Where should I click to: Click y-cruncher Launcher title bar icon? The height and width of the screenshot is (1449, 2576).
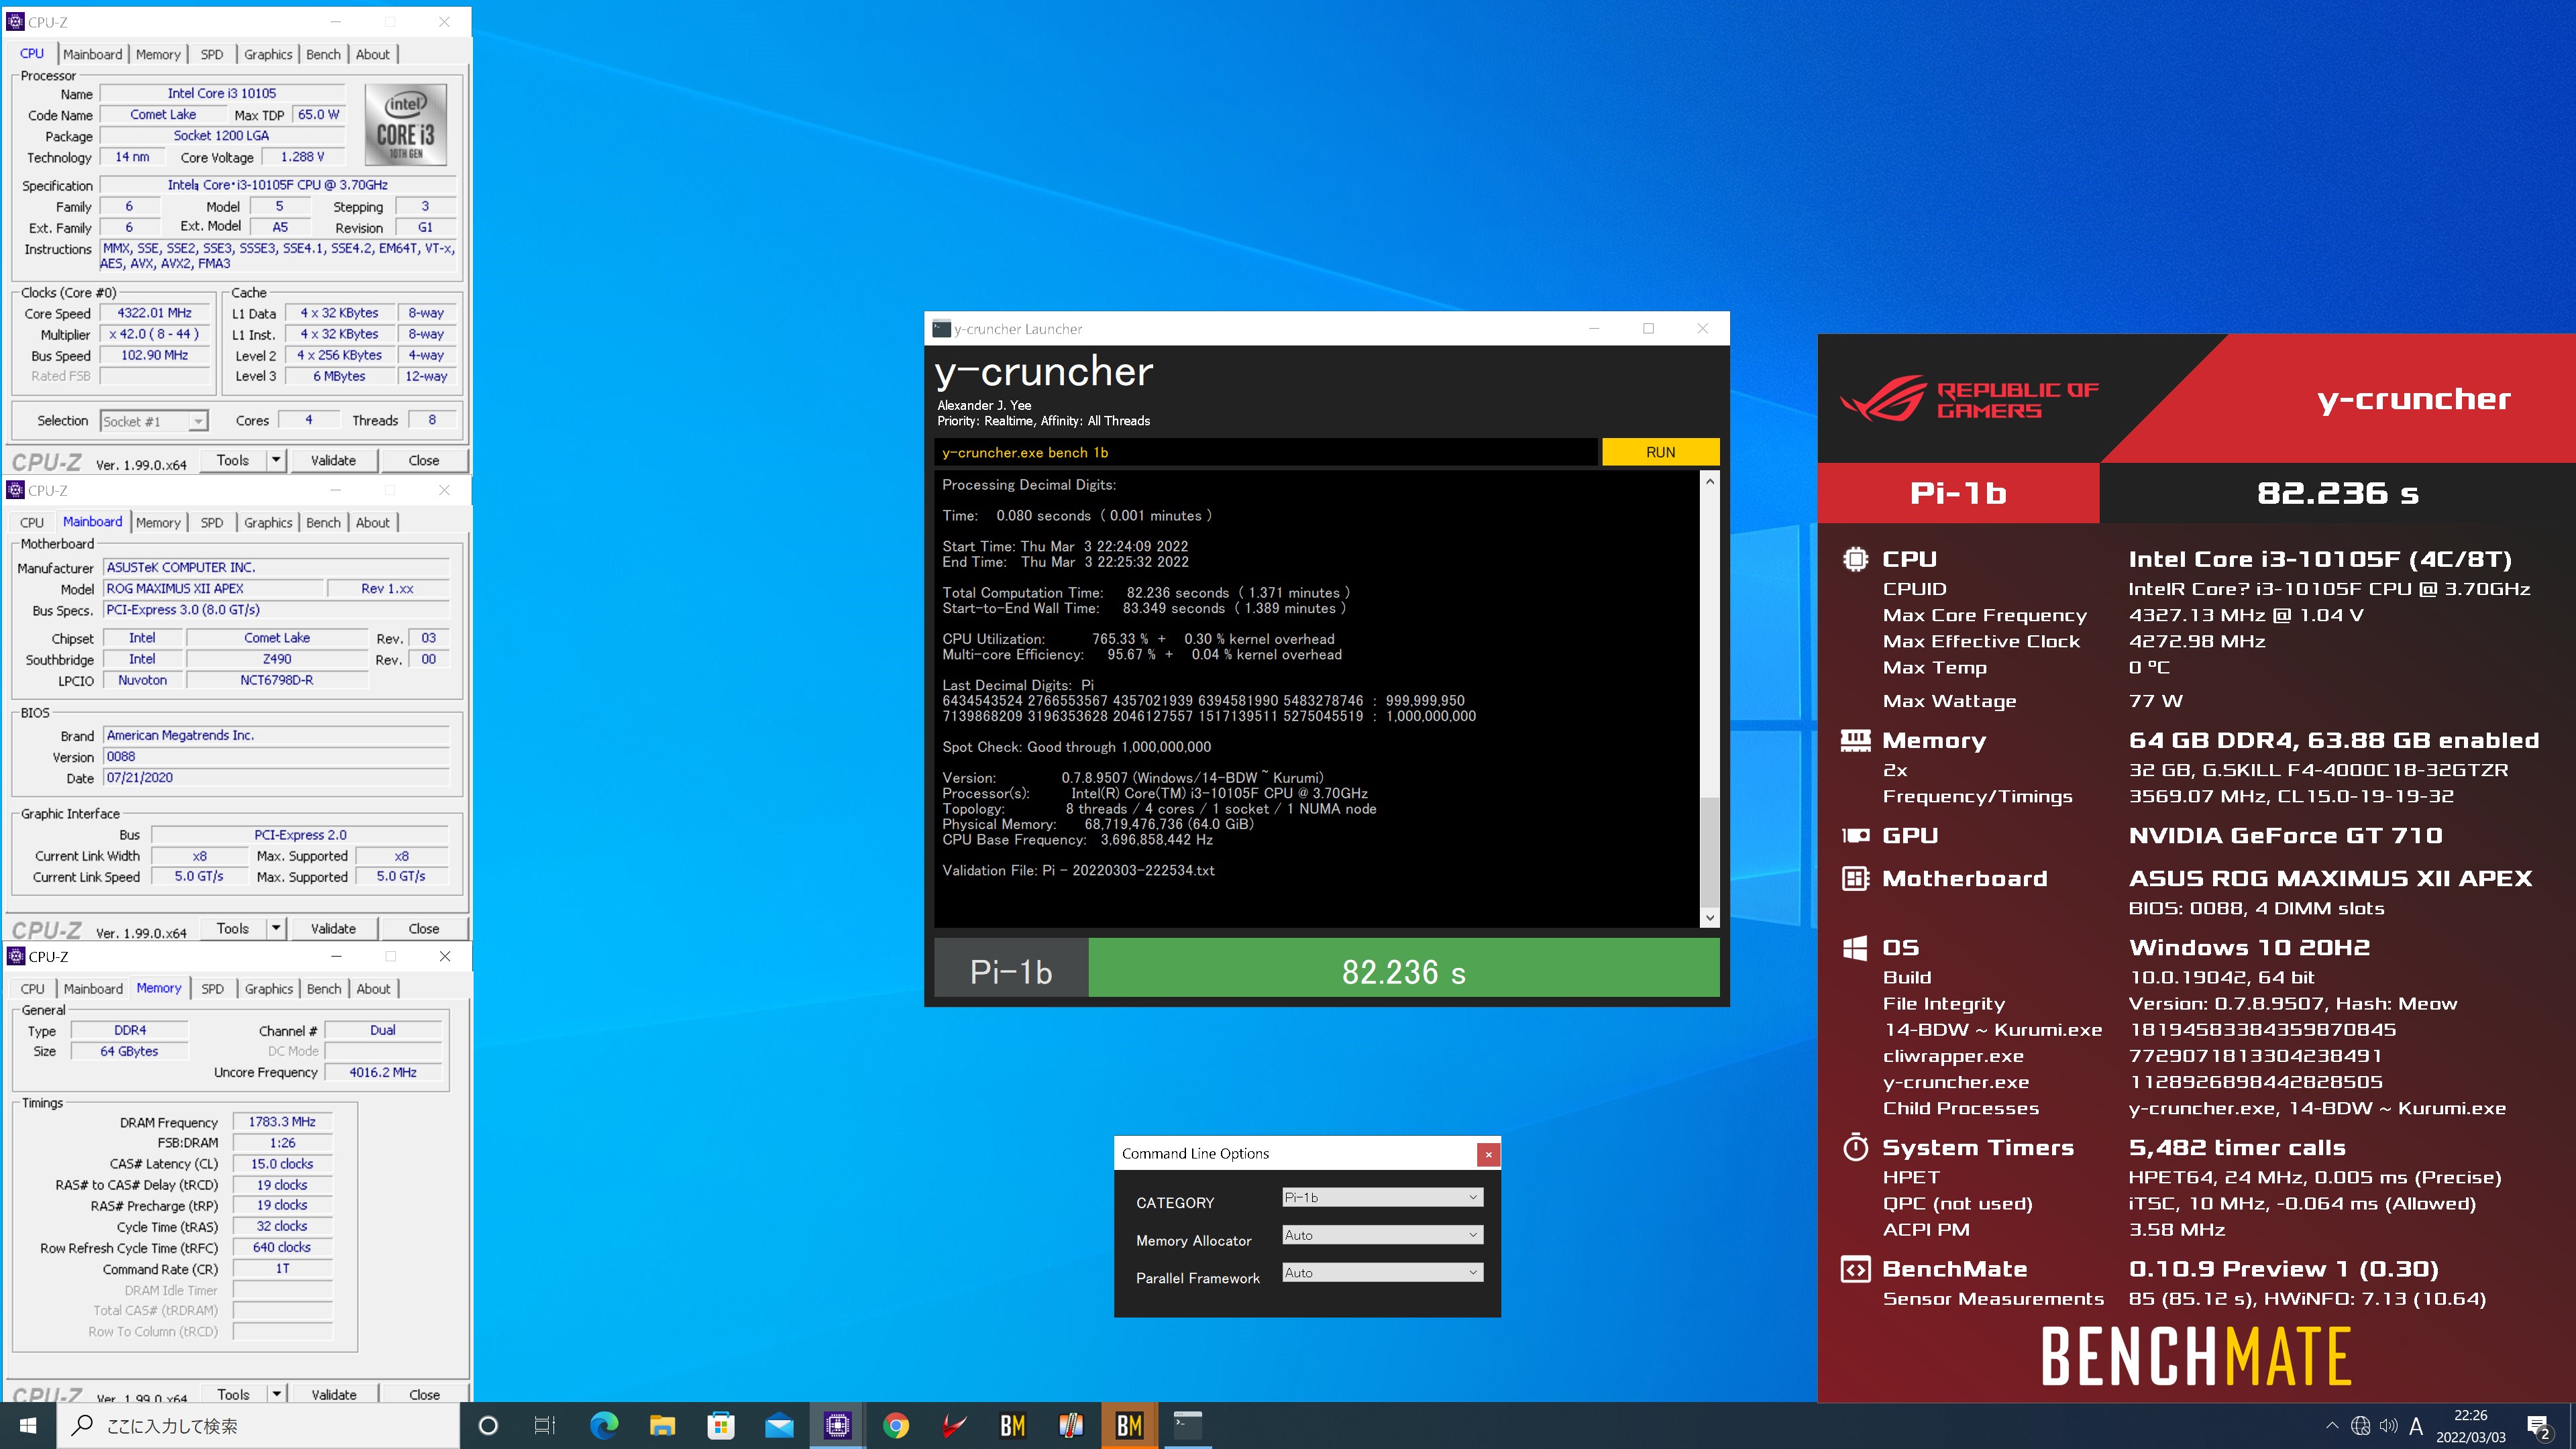point(941,329)
